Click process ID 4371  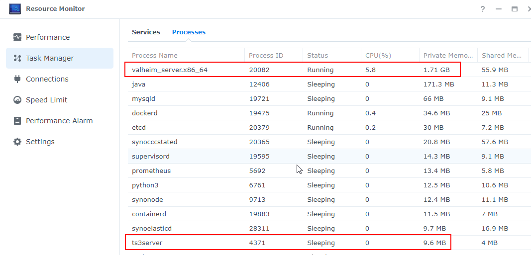(x=257, y=243)
